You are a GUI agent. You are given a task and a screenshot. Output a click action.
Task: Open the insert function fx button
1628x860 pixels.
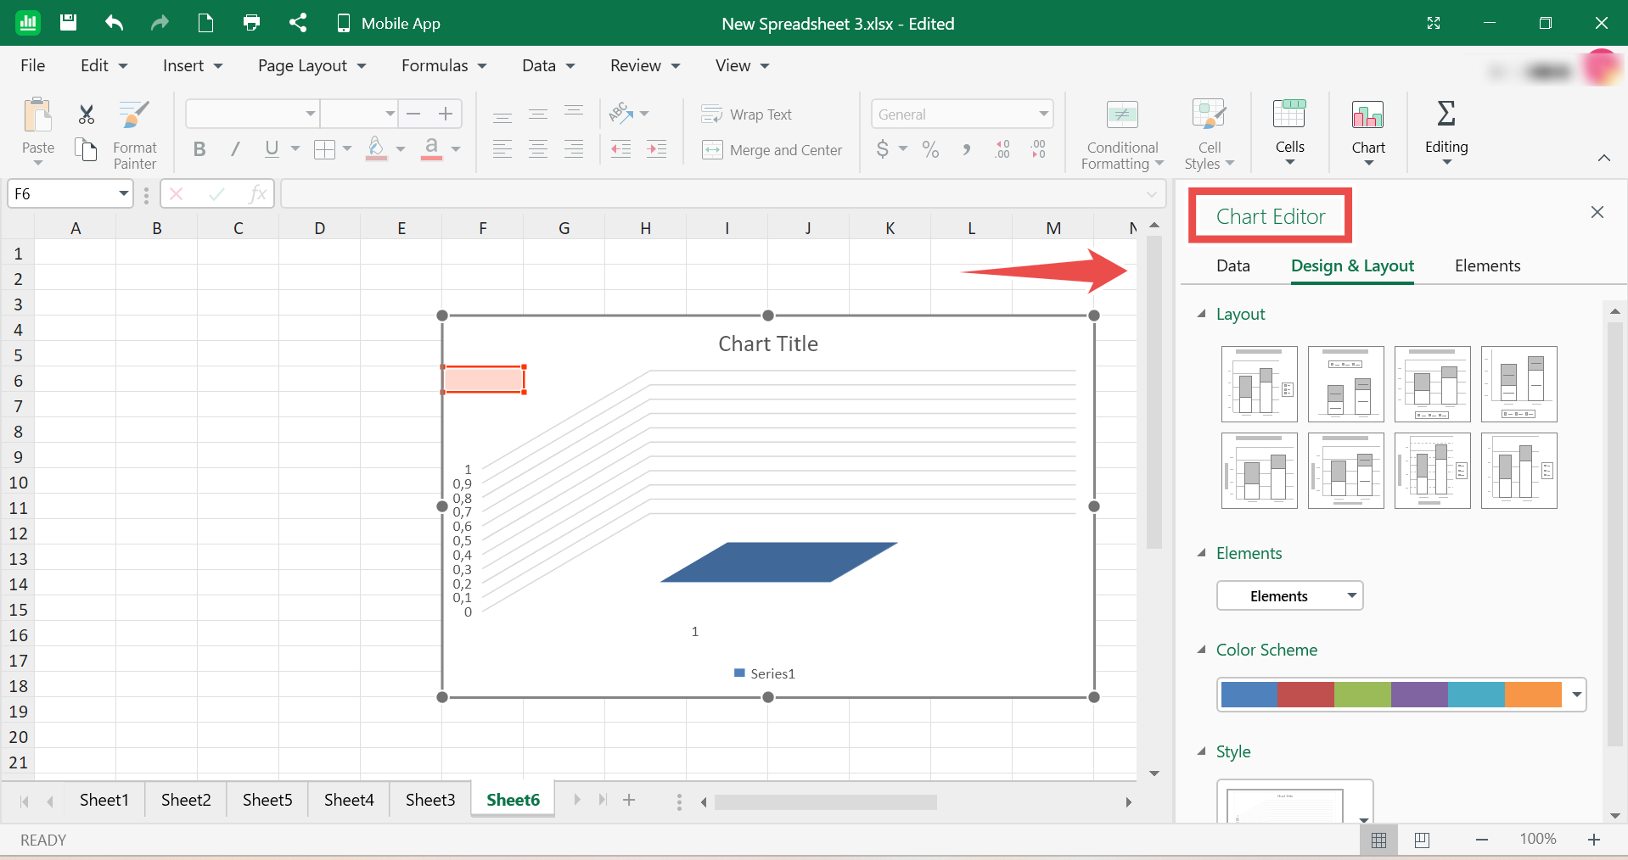click(257, 194)
